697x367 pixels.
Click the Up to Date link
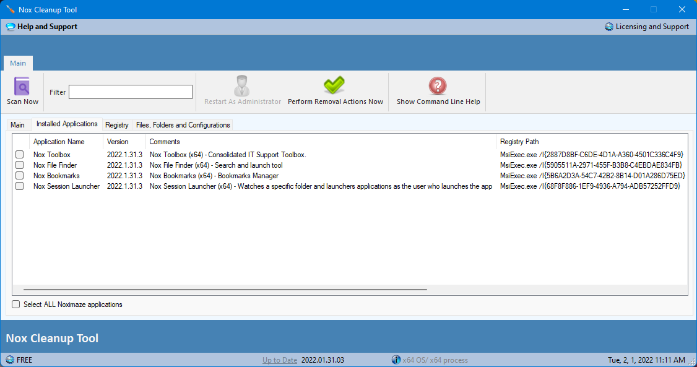pyautogui.click(x=280, y=360)
